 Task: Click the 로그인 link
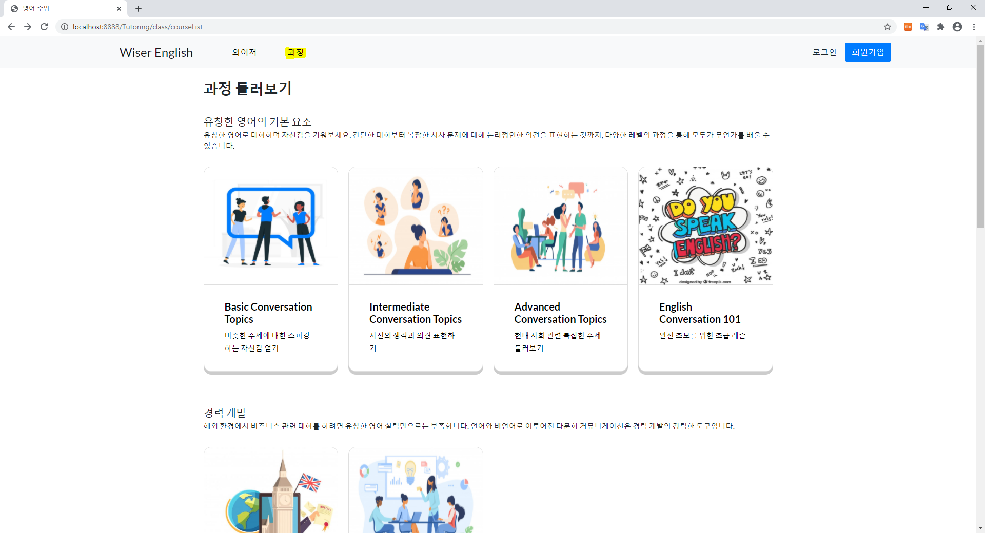(x=824, y=52)
